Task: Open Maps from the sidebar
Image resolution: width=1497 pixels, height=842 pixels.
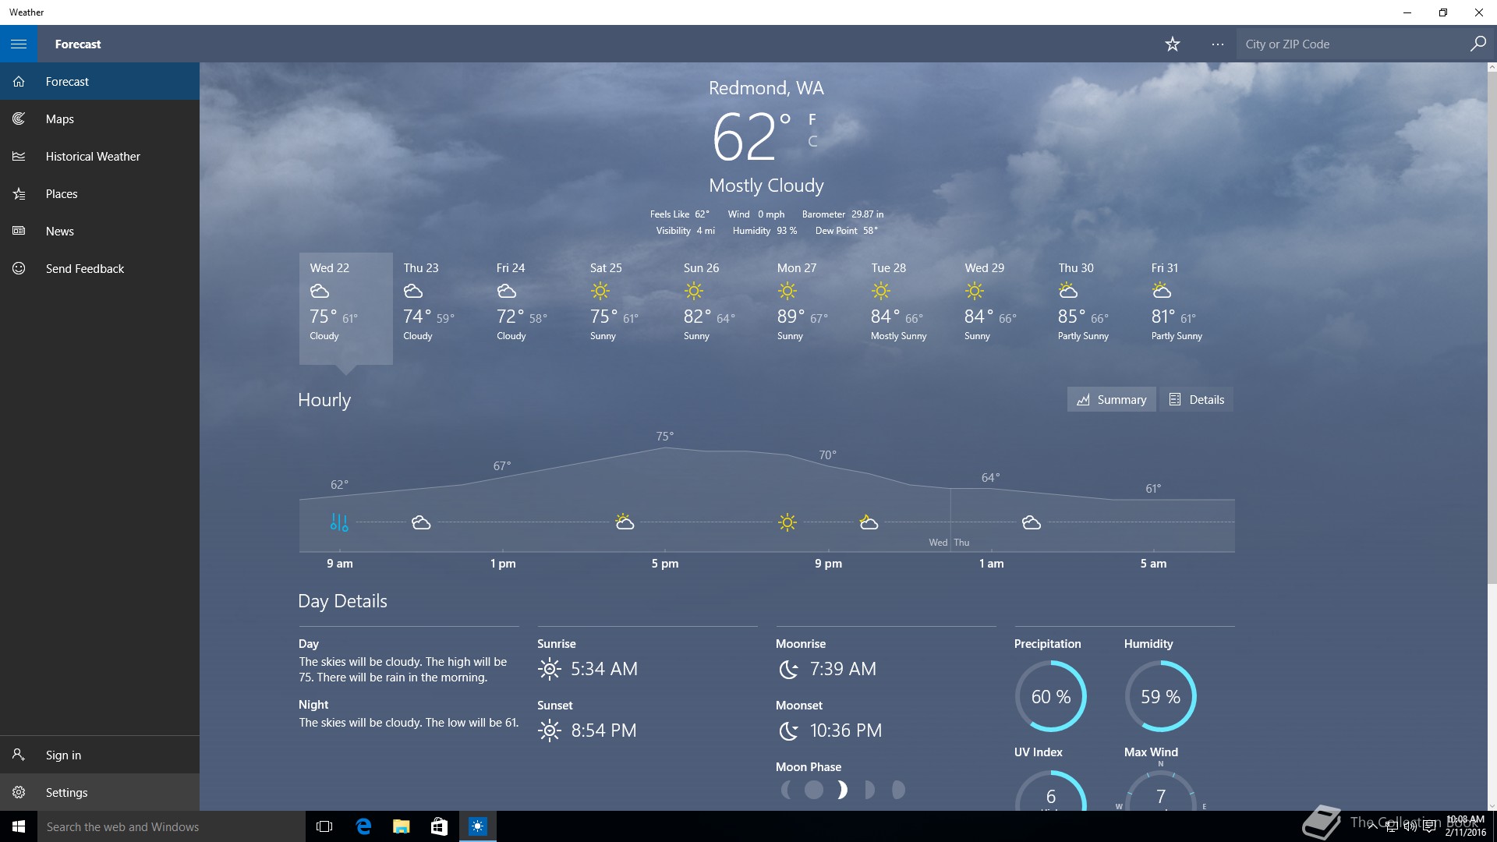Action: coord(60,119)
